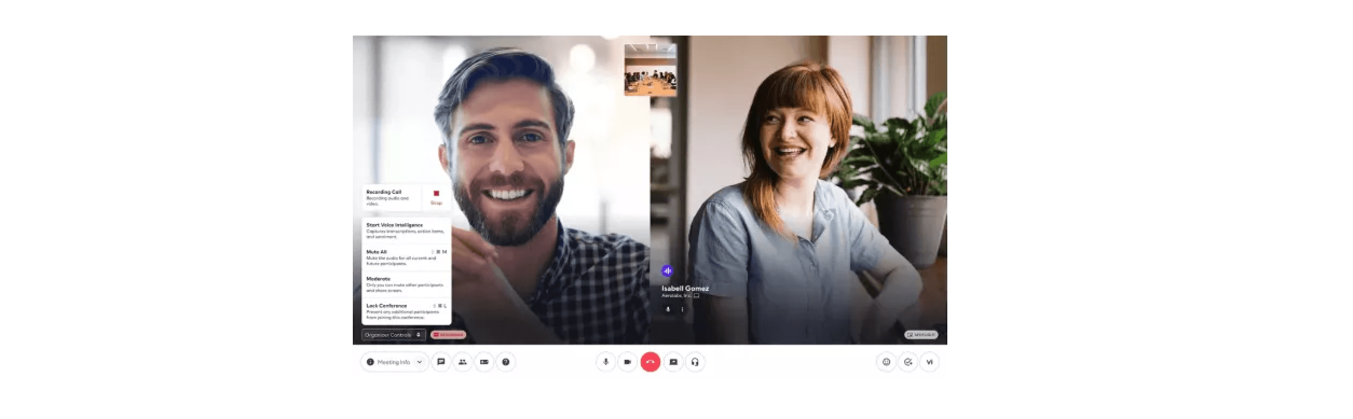The height and width of the screenshot is (419, 1353).
Task: Open the keypad icon next to participants
Action: 484,362
